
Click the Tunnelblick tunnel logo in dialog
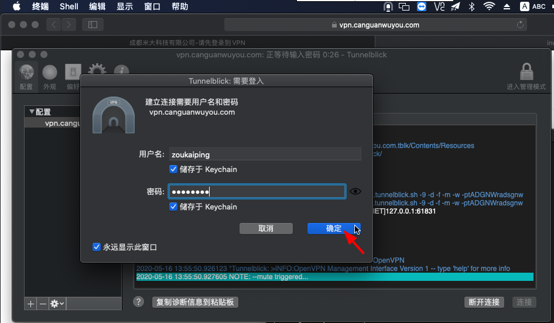coord(114,115)
